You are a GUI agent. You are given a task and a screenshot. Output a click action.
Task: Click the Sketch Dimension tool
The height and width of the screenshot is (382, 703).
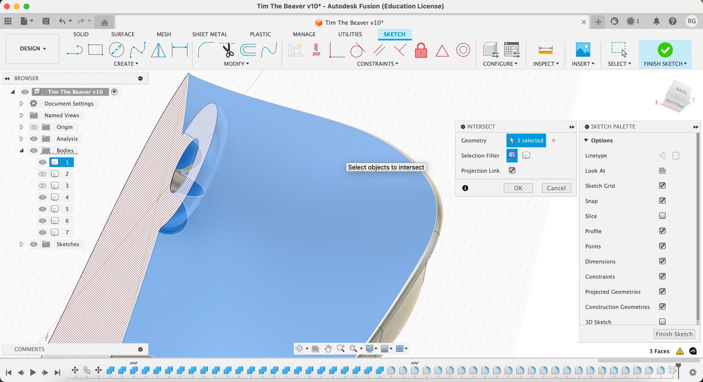[x=179, y=50]
